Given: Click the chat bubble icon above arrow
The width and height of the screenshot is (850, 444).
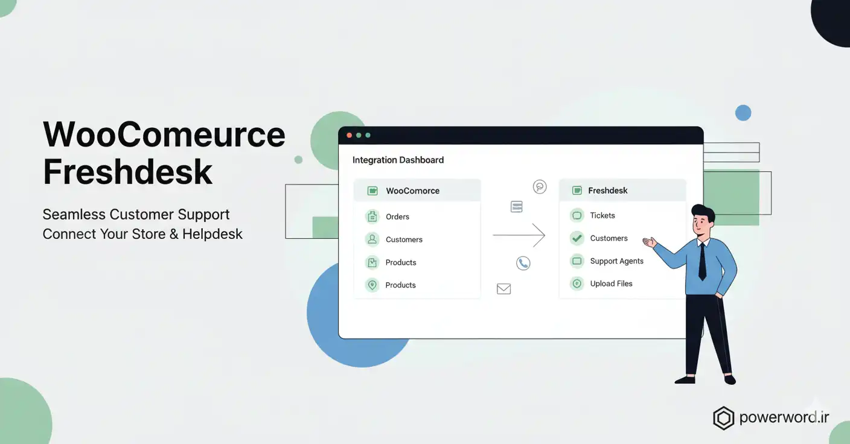Looking at the screenshot, I should [540, 187].
